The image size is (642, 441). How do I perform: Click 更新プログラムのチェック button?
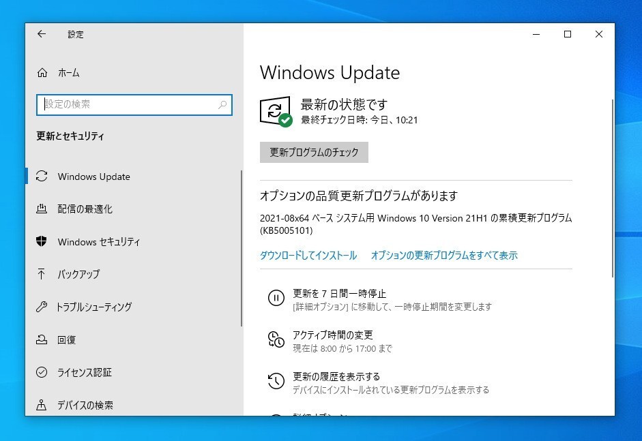[x=314, y=152]
